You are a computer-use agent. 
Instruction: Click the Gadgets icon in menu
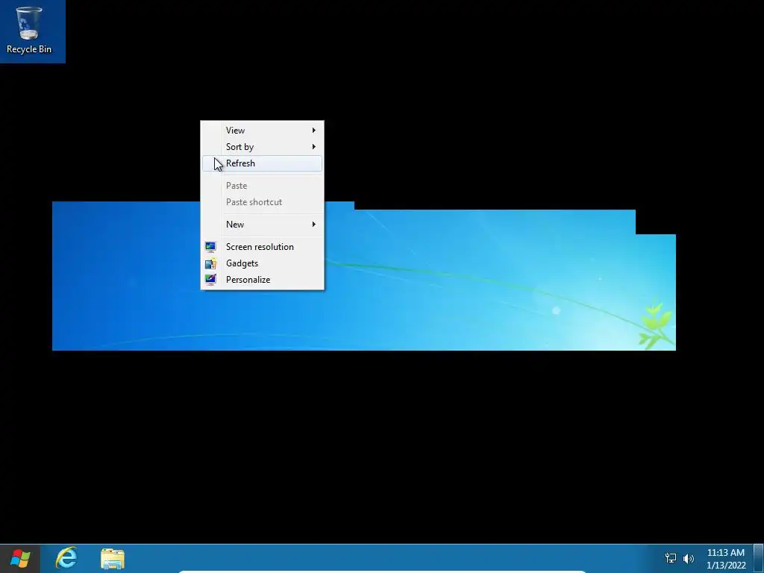click(x=210, y=263)
